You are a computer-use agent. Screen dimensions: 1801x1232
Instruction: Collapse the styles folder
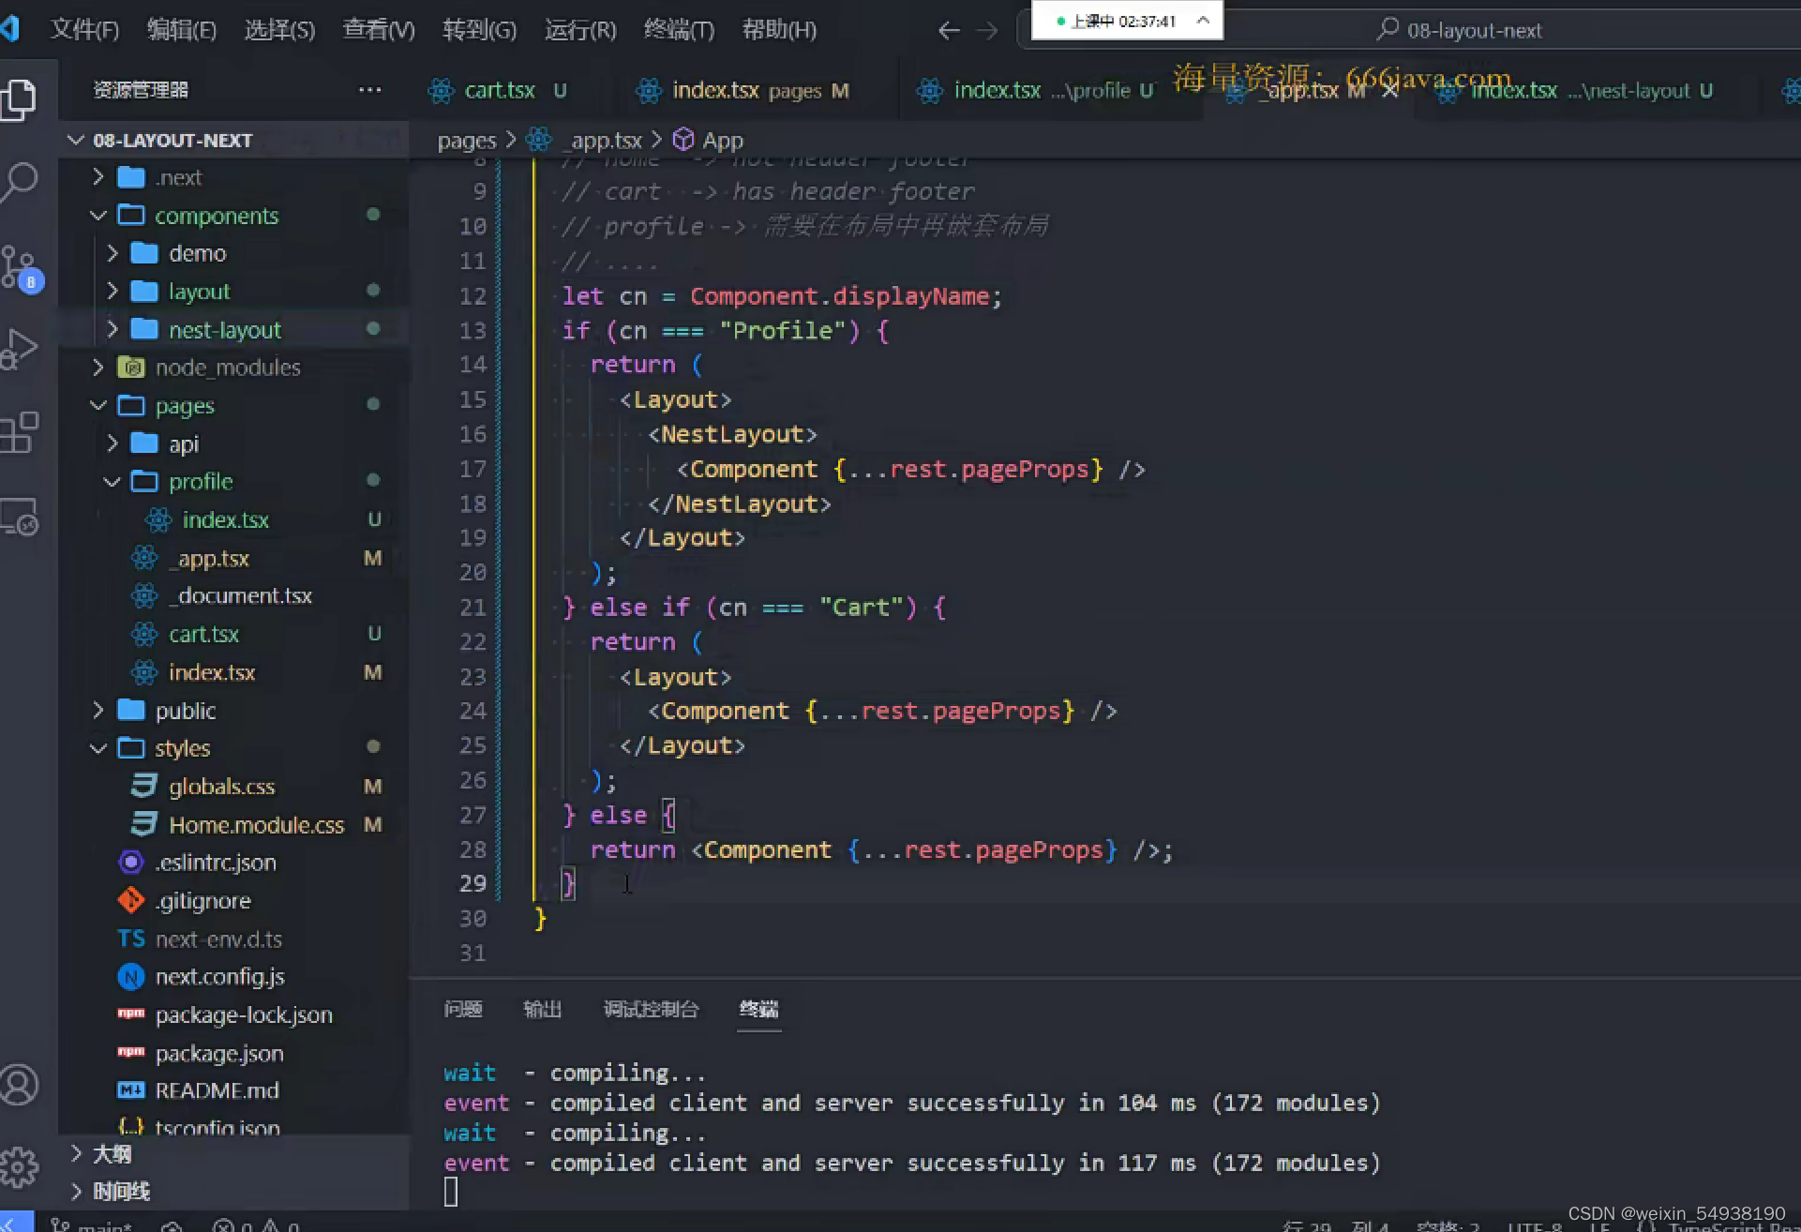point(98,747)
